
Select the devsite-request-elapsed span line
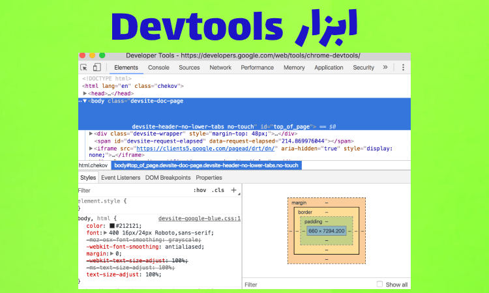click(x=224, y=141)
